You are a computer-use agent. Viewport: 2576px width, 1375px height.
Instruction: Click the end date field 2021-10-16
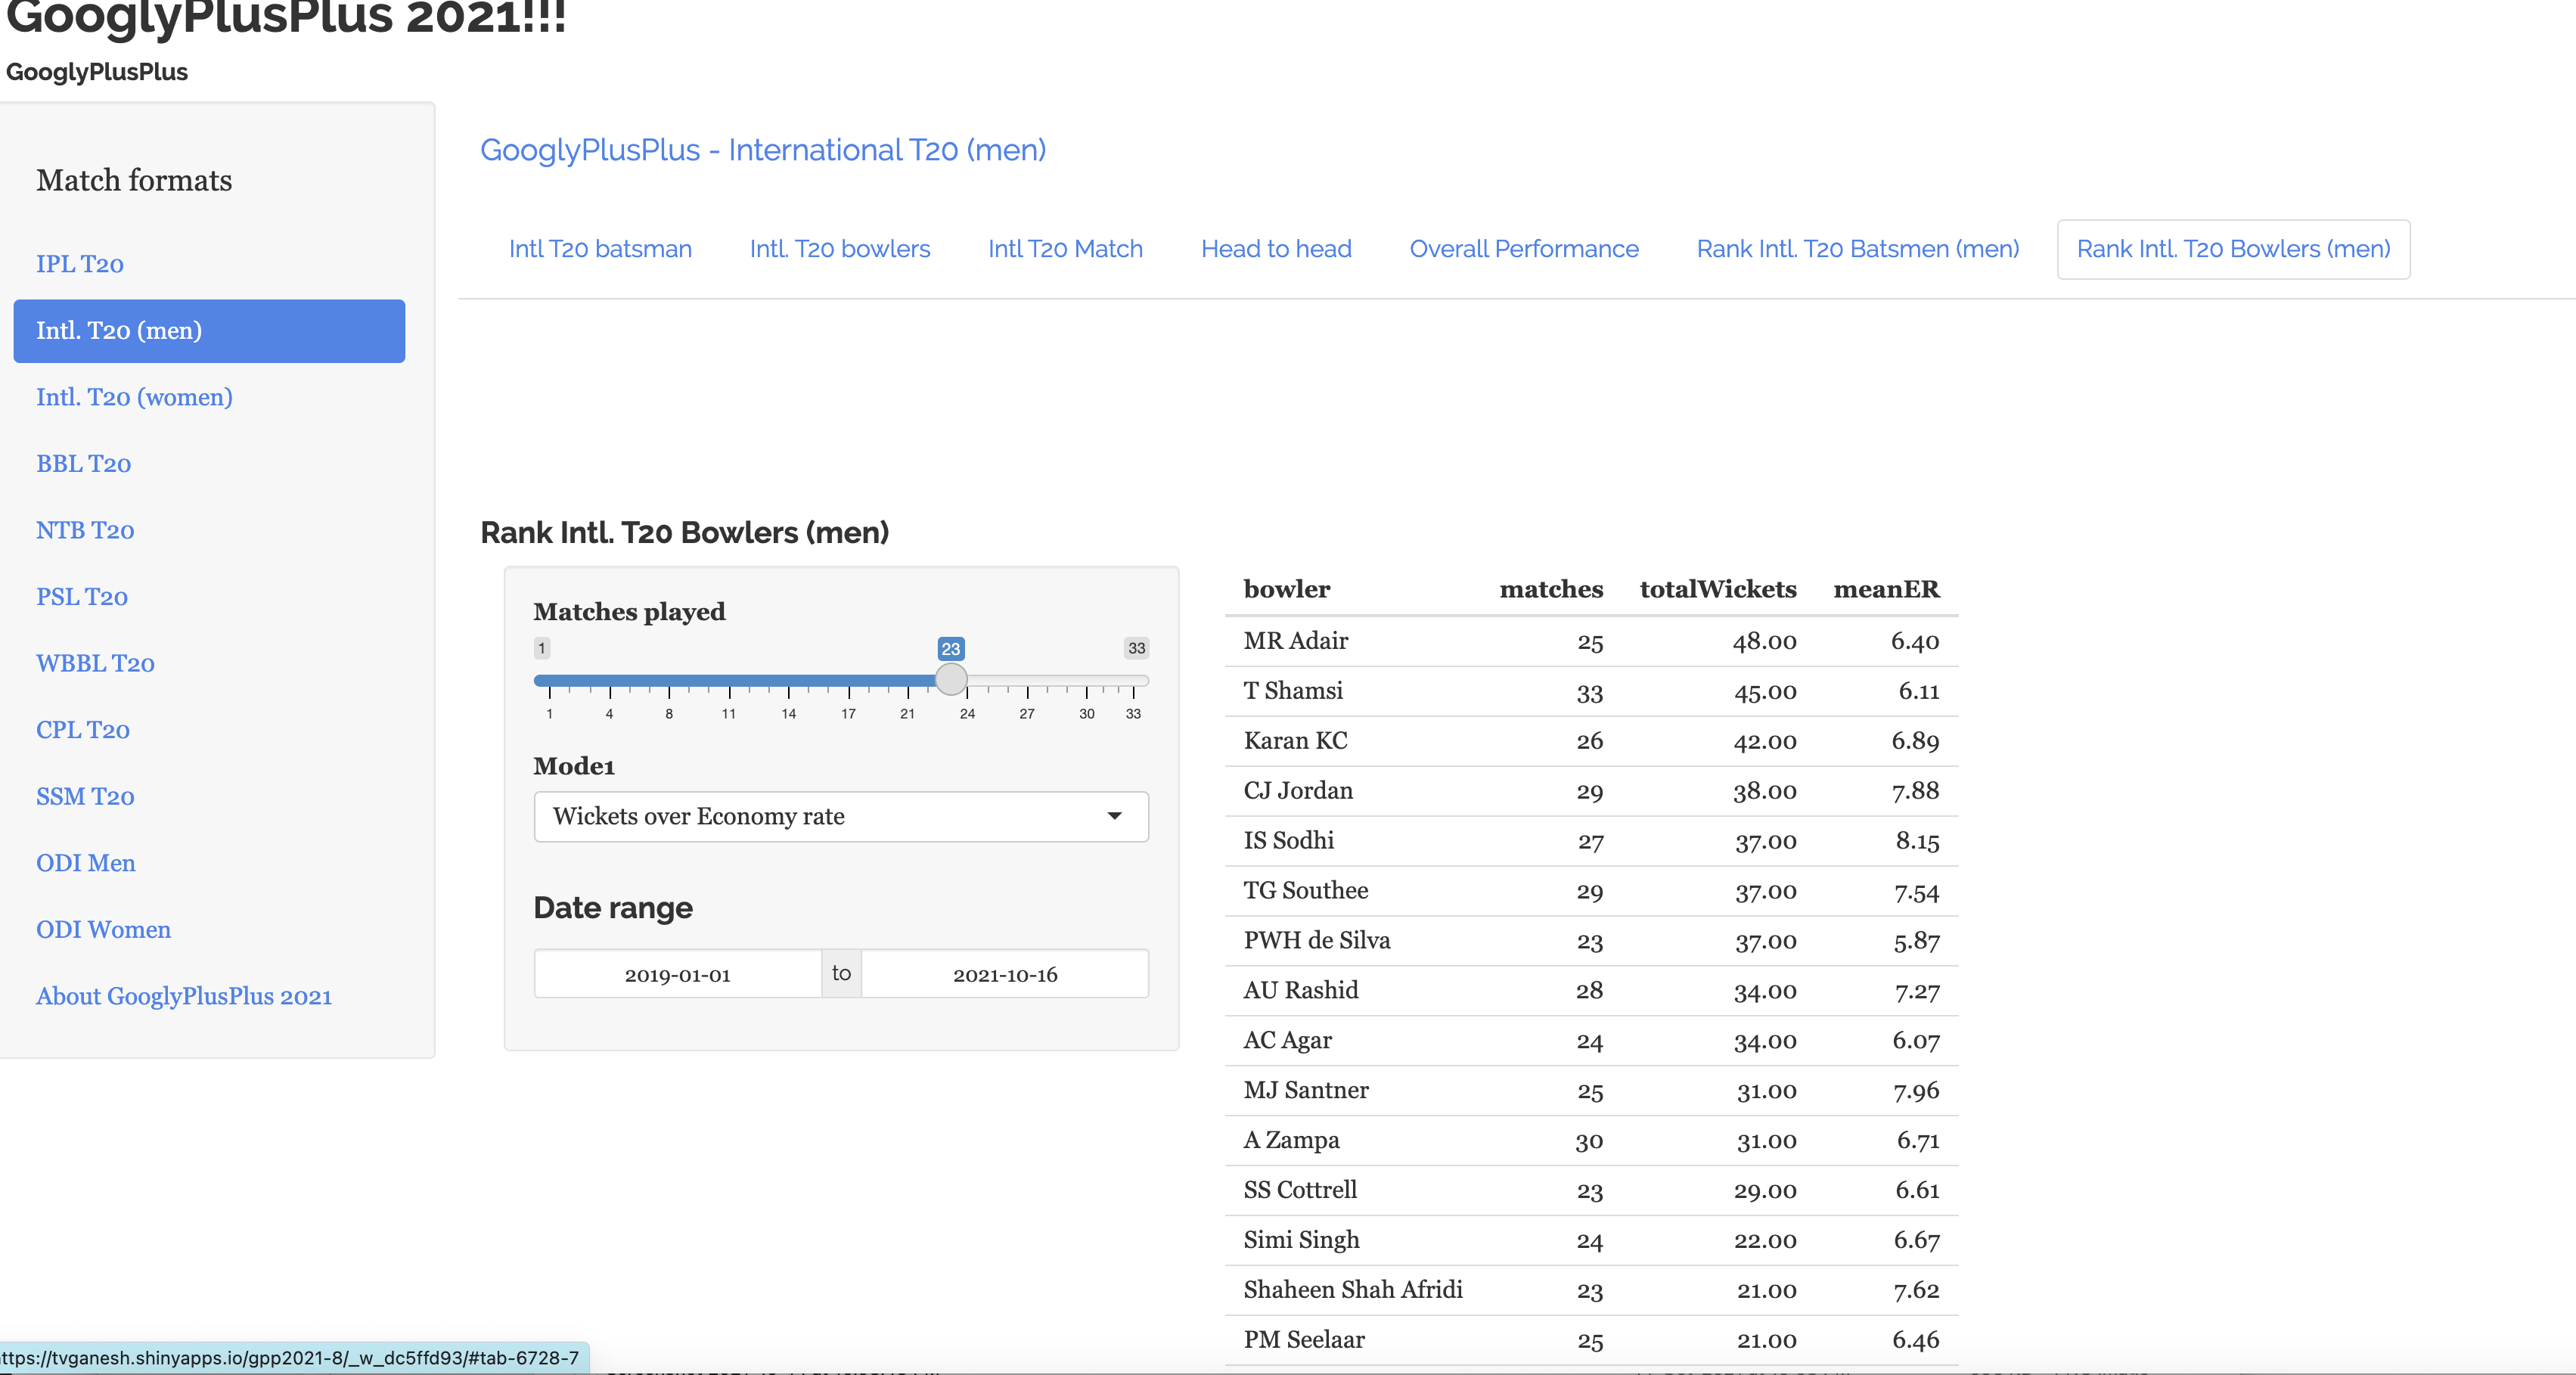1004,974
